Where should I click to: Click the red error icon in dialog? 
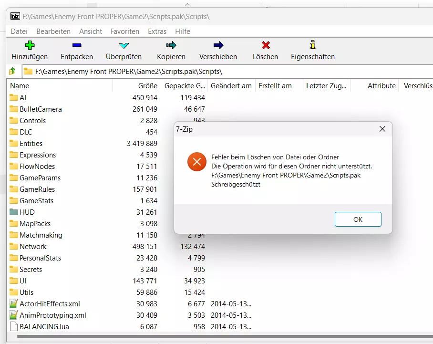tap(197, 162)
